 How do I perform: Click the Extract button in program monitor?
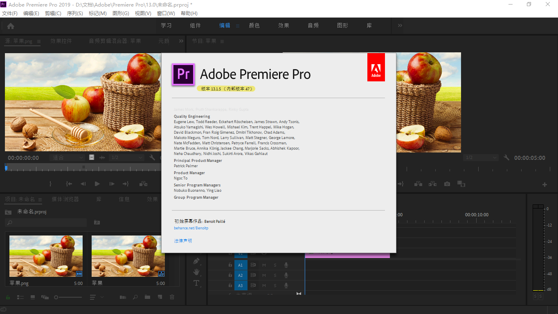point(432,184)
